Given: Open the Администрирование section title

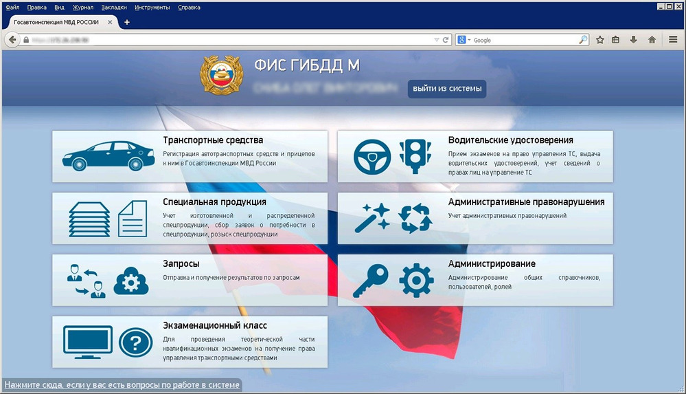Looking at the screenshot, I should pos(492,264).
